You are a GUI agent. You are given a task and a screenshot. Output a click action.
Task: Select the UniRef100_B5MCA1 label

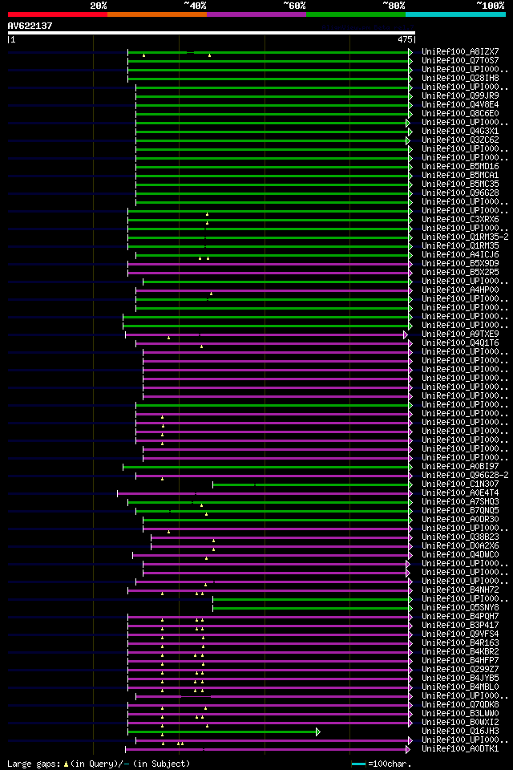pyautogui.click(x=460, y=176)
